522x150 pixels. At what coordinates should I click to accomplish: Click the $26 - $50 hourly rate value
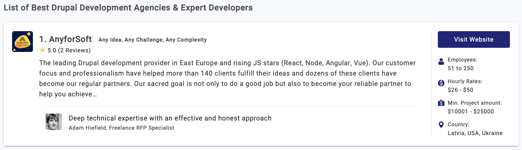460,90
